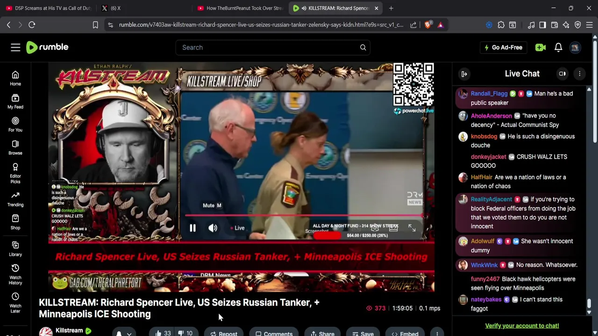Image resolution: width=598 pixels, height=336 pixels.
Task: Toggle the browser sidebar panel icon
Action: (542, 25)
